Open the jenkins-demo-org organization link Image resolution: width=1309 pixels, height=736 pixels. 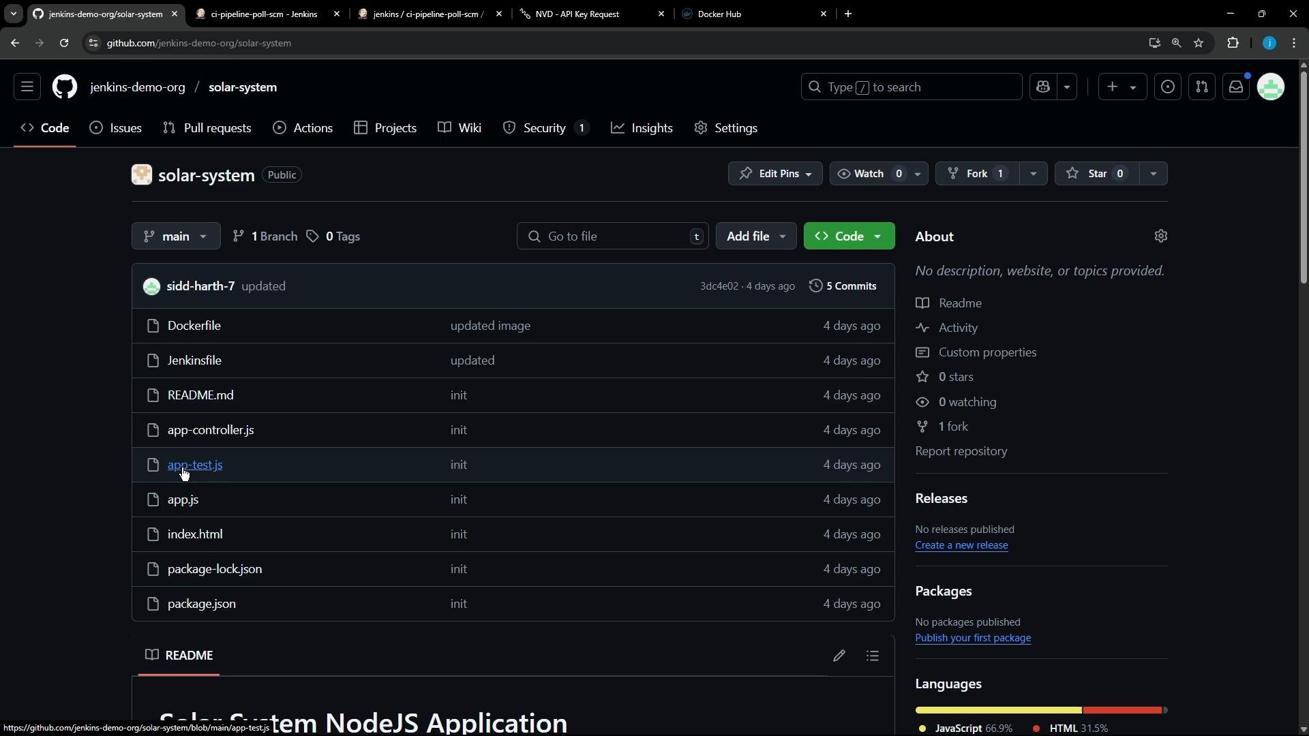pyautogui.click(x=138, y=87)
